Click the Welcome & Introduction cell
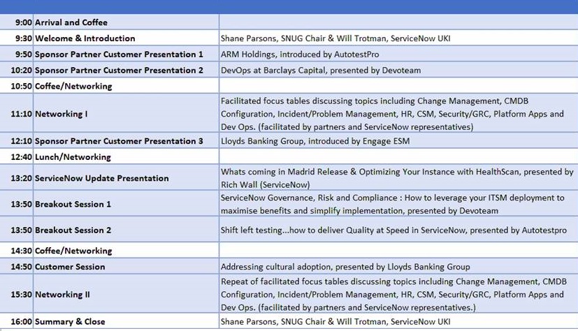This screenshot has width=578, height=331. click(126, 38)
